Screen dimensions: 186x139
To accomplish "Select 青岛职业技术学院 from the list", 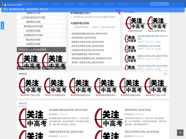I will [33, 26].
